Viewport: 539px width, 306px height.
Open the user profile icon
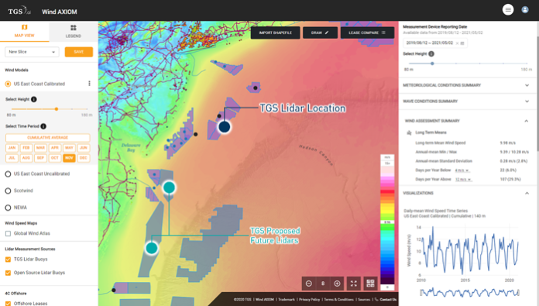pos(524,9)
